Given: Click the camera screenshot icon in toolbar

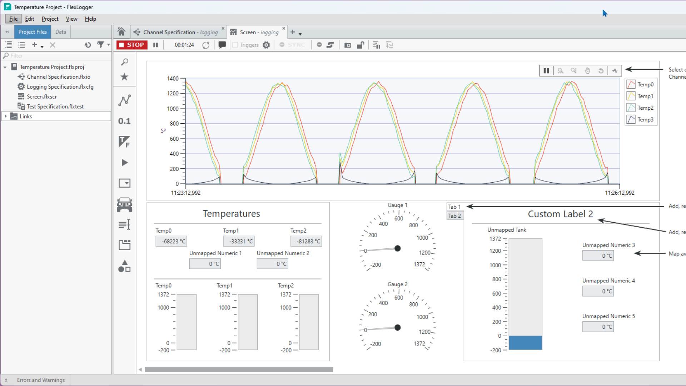Looking at the screenshot, I should pos(347,45).
